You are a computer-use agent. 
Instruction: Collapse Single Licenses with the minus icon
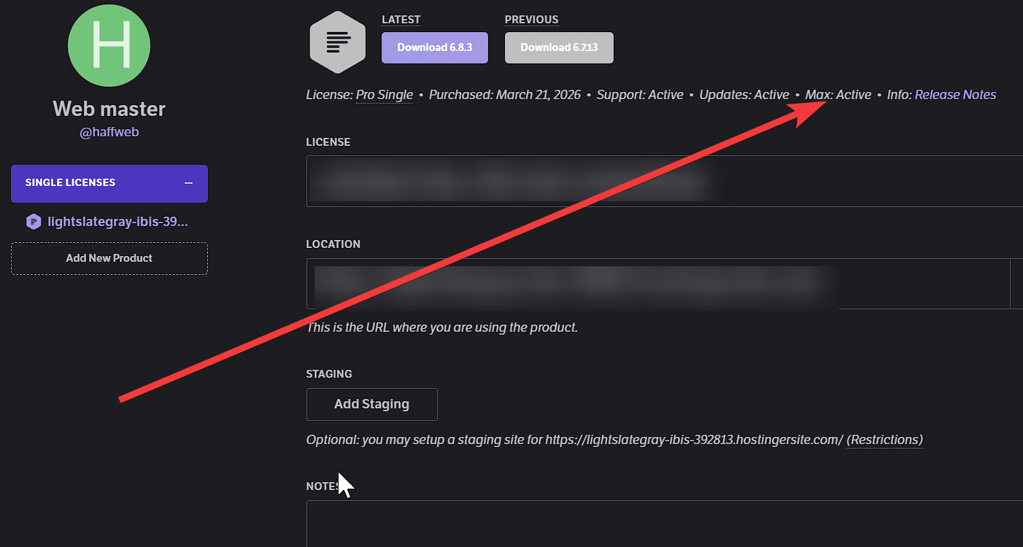point(189,183)
